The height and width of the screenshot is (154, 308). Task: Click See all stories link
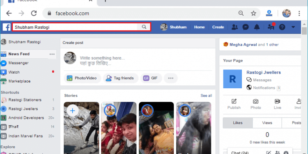(206, 96)
